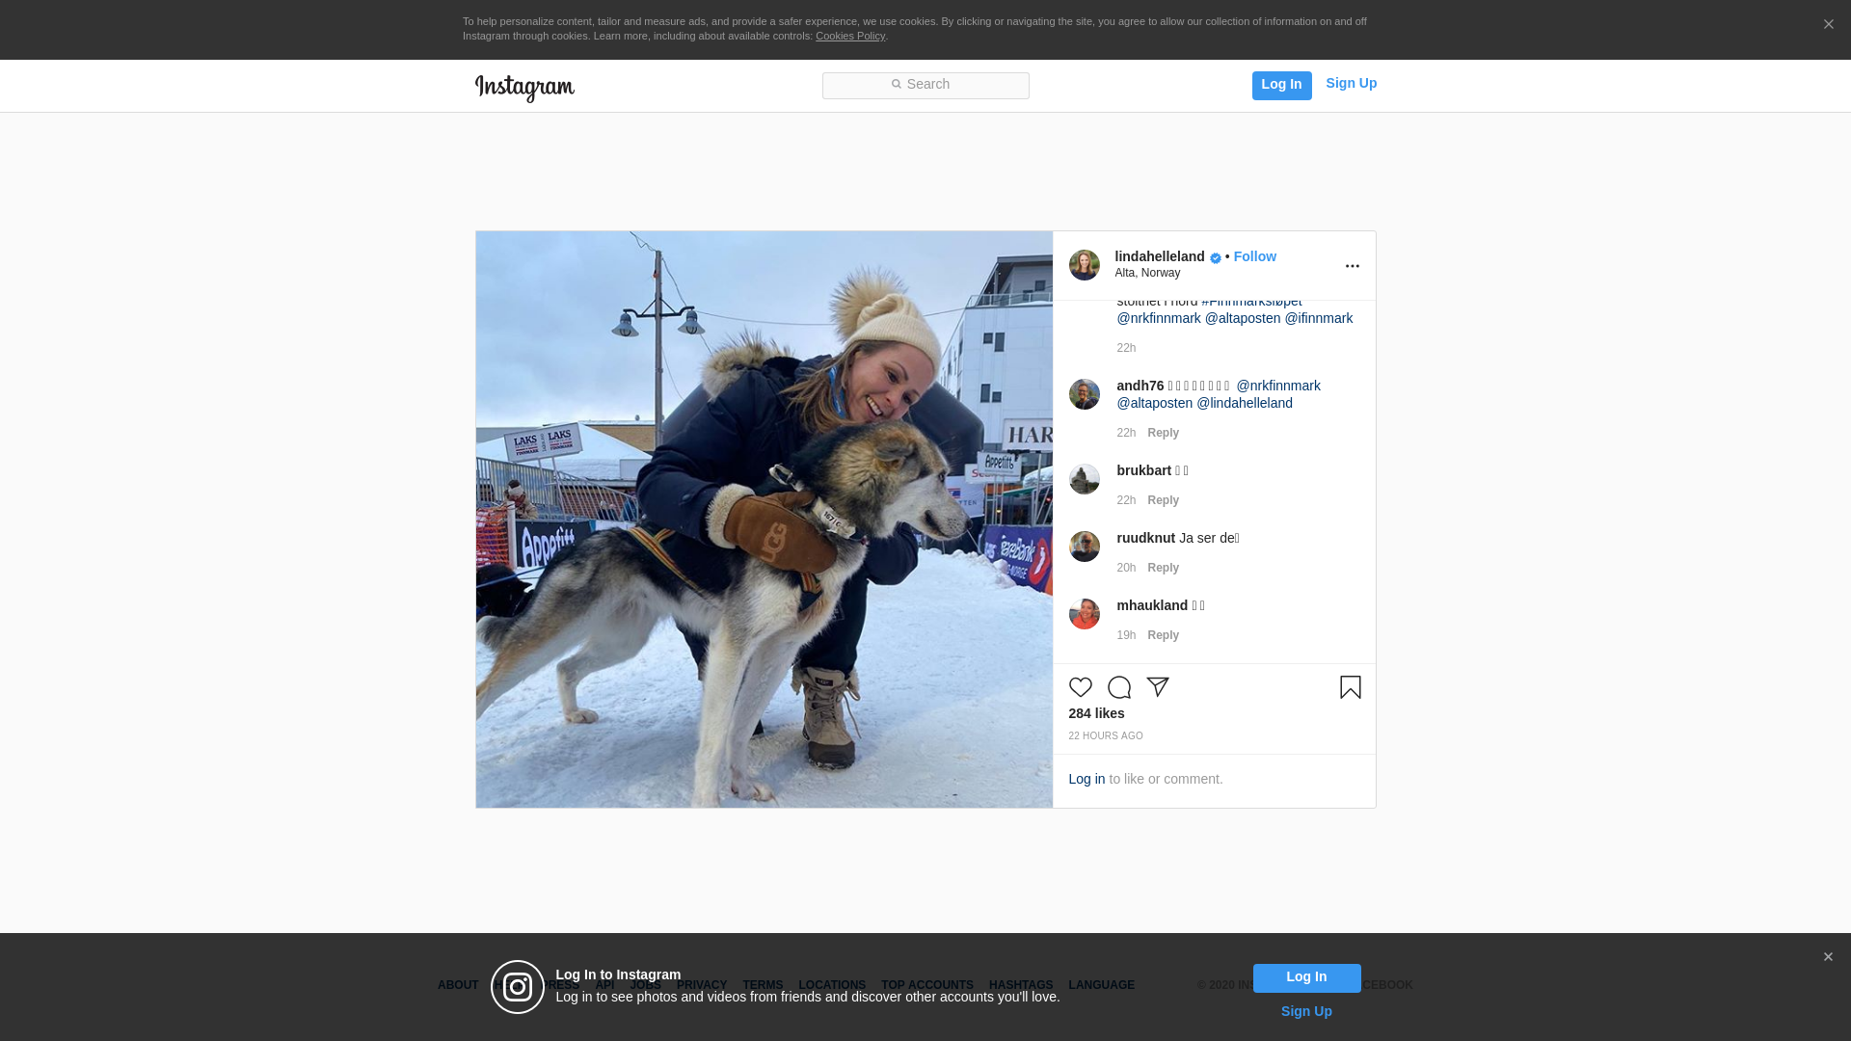Like the post with heart icon
The image size is (1851, 1041).
(1080, 687)
